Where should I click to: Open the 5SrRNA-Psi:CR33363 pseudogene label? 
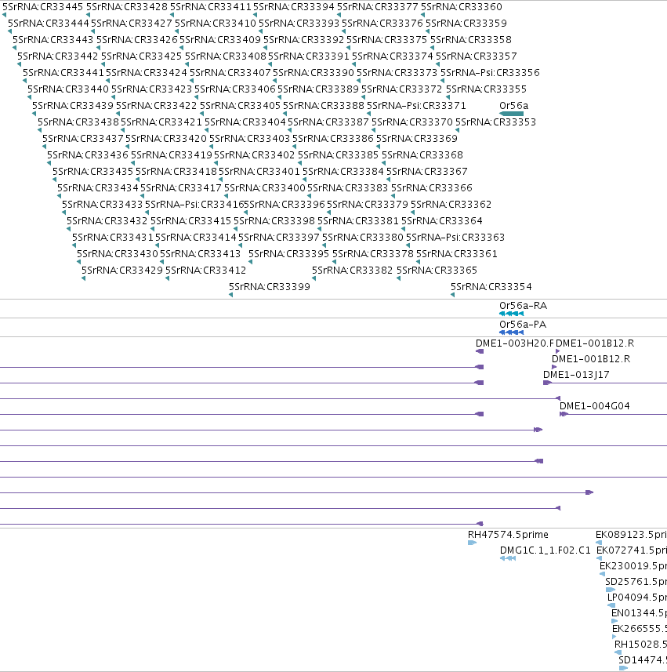[x=455, y=238]
